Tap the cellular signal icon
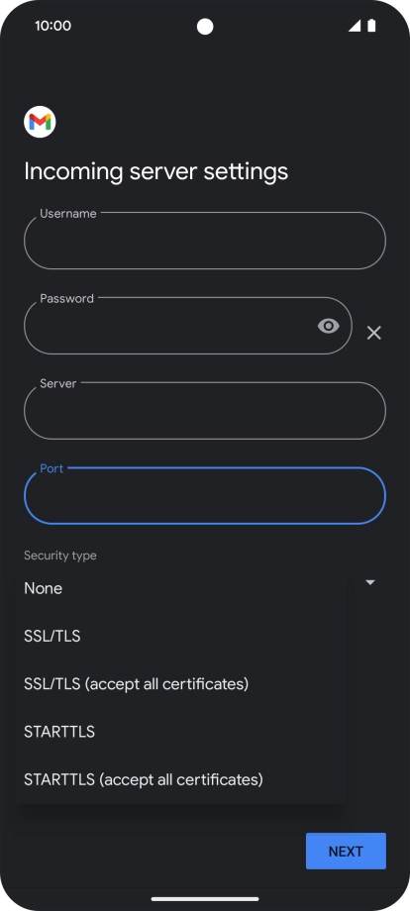 pos(355,26)
